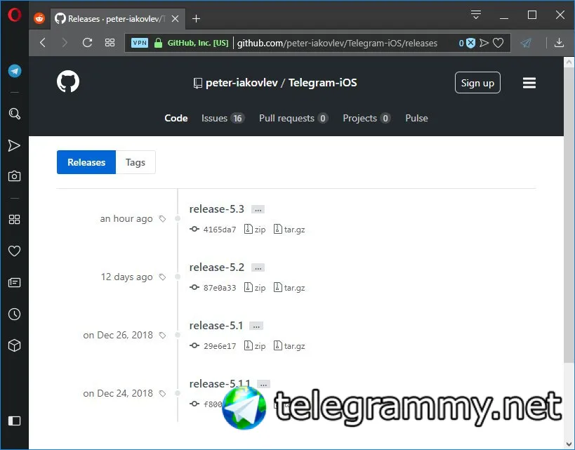Open Speed Dial from the sidebar grid icon
Viewport: 575px width, 450px height.
pos(14,219)
